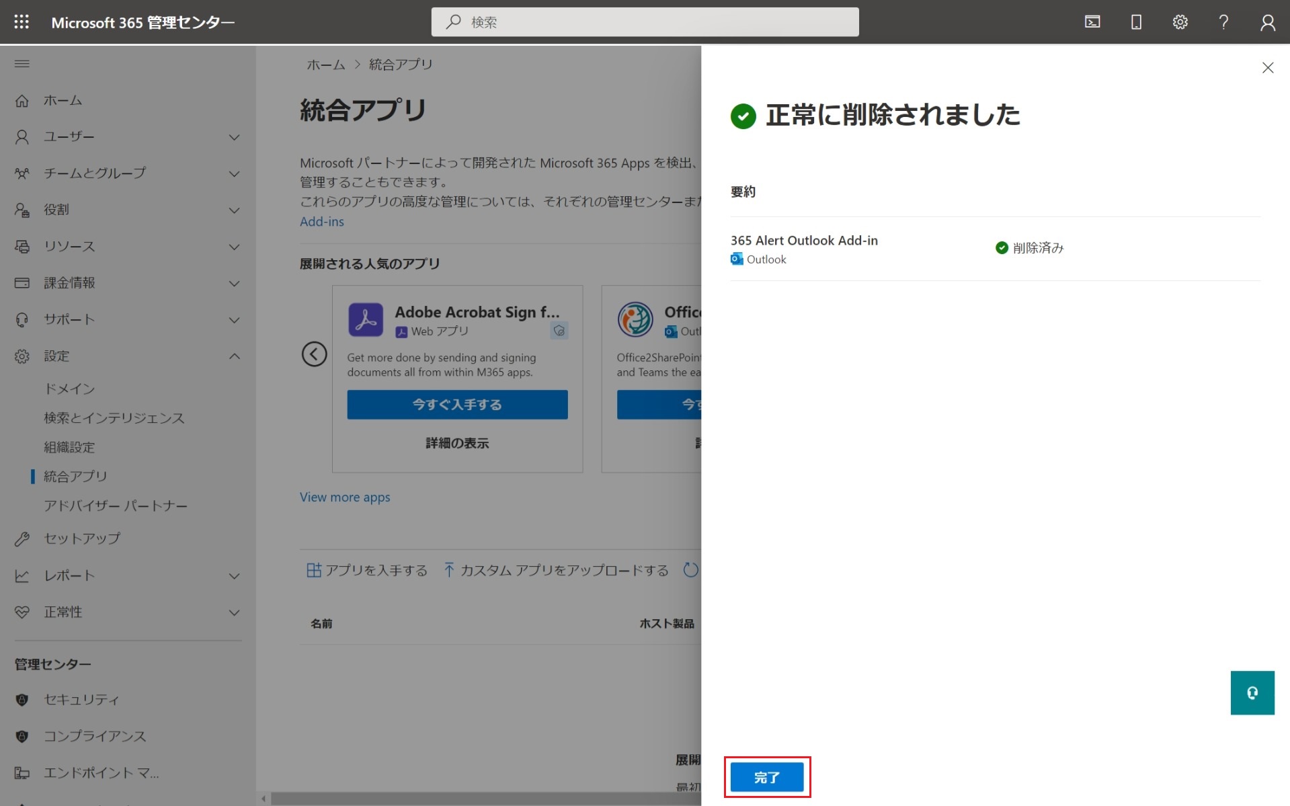This screenshot has width=1290, height=806.
Task: Collapse the navigation hamburger menu
Action: click(22, 64)
